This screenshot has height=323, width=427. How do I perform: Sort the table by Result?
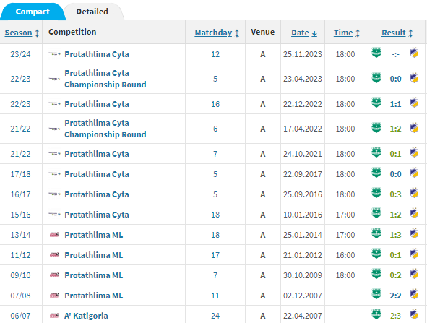click(397, 33)
